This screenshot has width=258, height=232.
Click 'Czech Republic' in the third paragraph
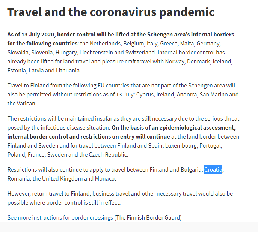[x=108, y=155]
